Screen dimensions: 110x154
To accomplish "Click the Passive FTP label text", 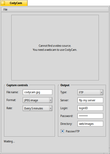I will tap(73, 131).
